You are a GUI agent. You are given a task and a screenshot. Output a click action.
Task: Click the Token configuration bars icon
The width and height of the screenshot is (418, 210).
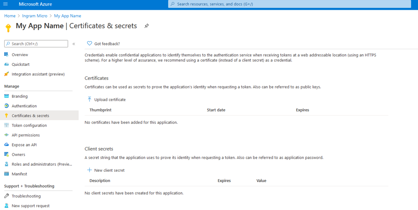(x=6, y=125)
